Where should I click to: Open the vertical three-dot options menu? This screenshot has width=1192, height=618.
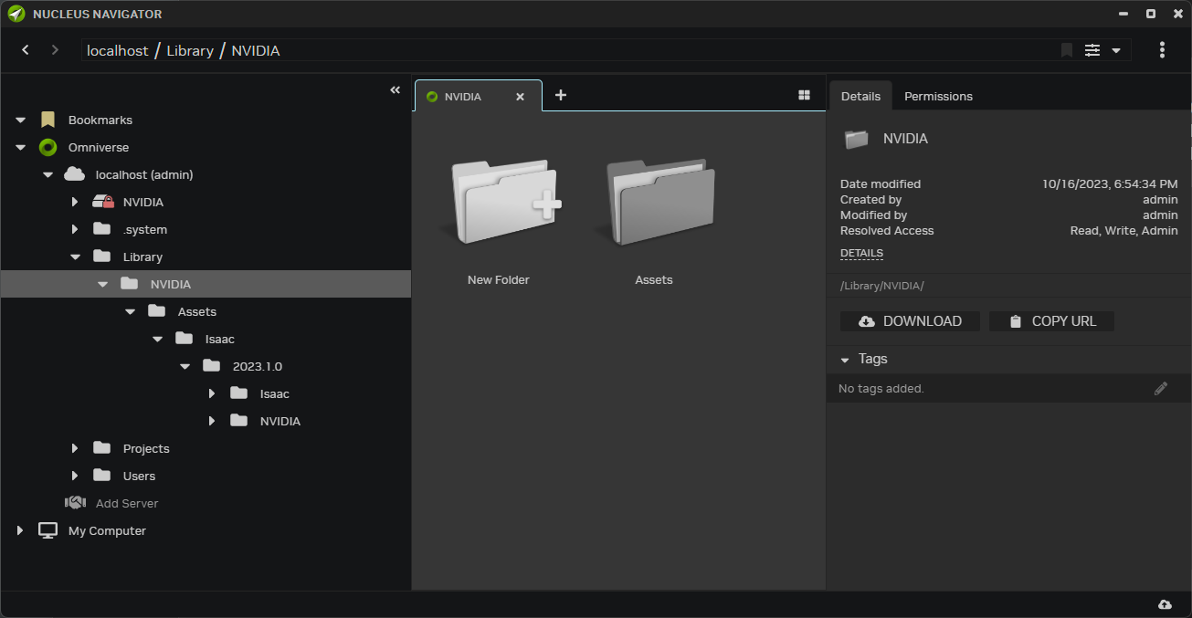[x=1162, y=50]
